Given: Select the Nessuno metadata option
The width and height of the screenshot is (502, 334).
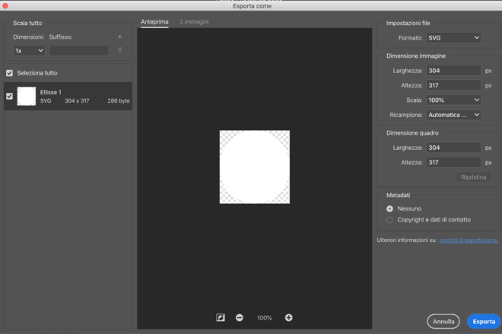Looking at the screenshot, I should (x=390, y=208).
